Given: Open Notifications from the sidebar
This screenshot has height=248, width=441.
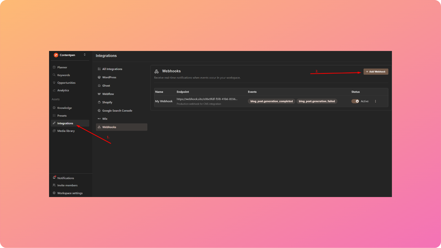Looking at the screenshot, I should (66, 178).
